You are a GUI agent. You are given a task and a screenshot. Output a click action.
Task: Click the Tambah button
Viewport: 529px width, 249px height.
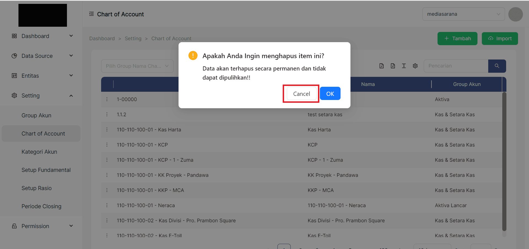(457, 39)
